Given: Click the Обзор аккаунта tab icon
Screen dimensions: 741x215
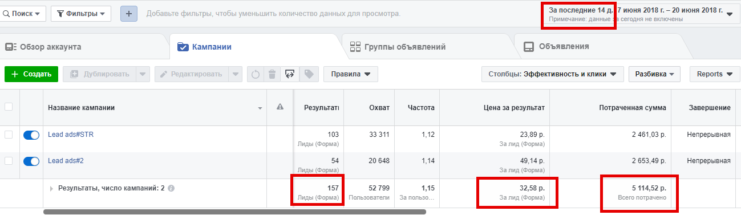Looking at the screenshot, I should coord(10,47).
